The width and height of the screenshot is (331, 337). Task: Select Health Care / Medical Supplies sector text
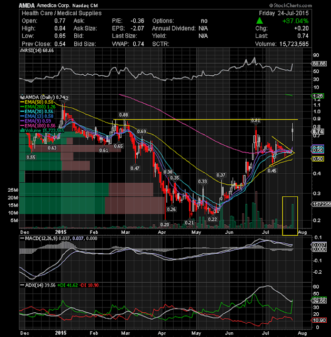[62, 13]
